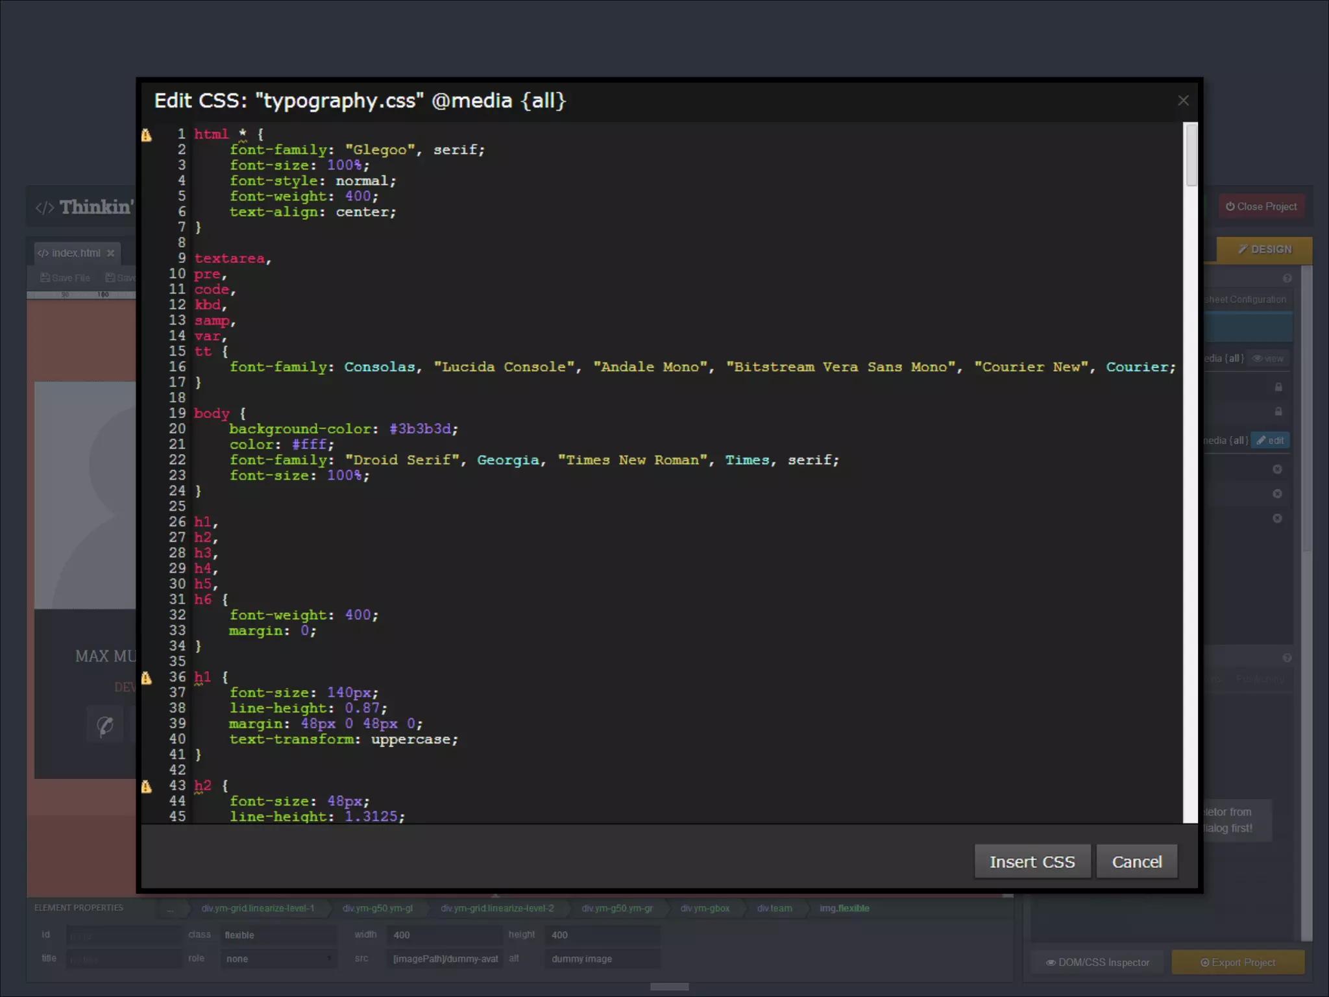Click line number 25 in gutter
The height and width of the screenshot is (997, 1329).
pyautogui.click(x=177, y=506)
